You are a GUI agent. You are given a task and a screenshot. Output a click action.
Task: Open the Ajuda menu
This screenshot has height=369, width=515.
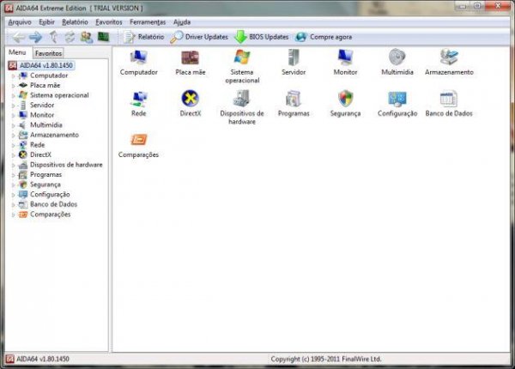[x=182, y=22]
